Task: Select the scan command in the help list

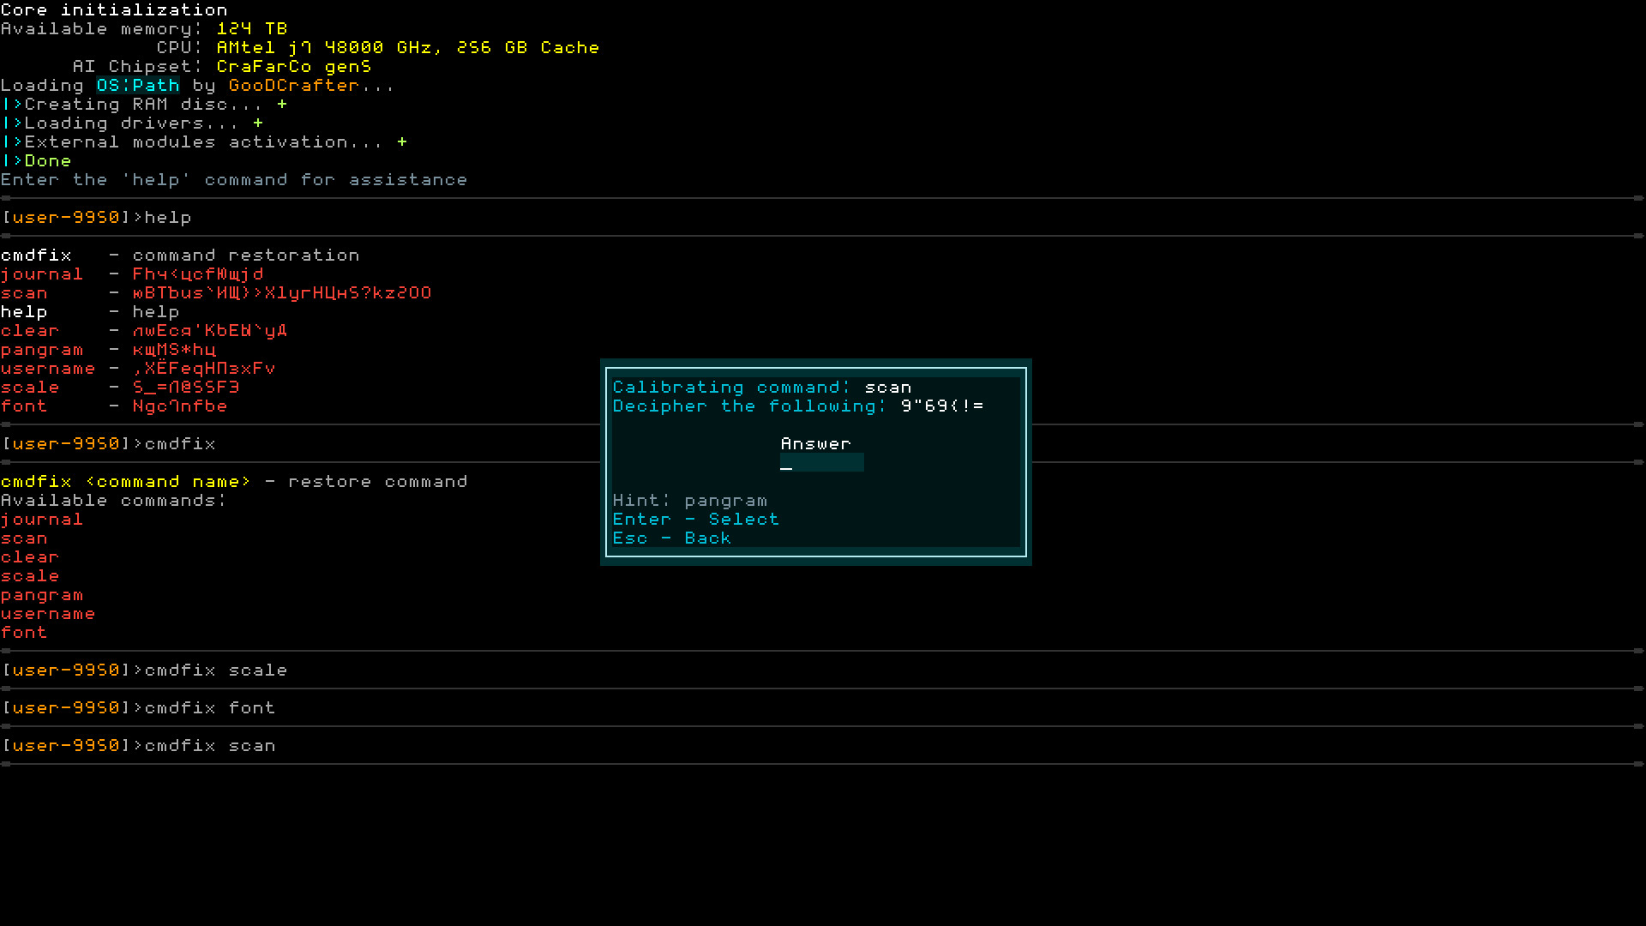Action: (x=24, y=292)
